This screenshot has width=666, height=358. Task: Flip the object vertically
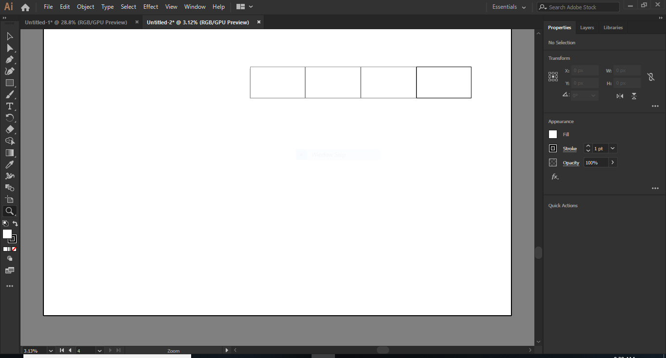[x=634, y=96]
